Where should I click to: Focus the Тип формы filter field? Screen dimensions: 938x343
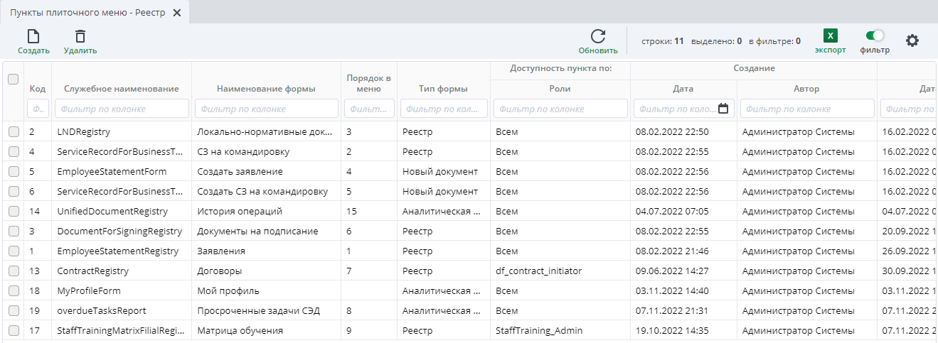tap(444, 109)
